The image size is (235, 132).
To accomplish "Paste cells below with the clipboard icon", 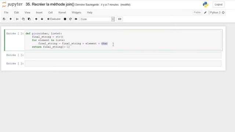I will (x=29, y=19).
